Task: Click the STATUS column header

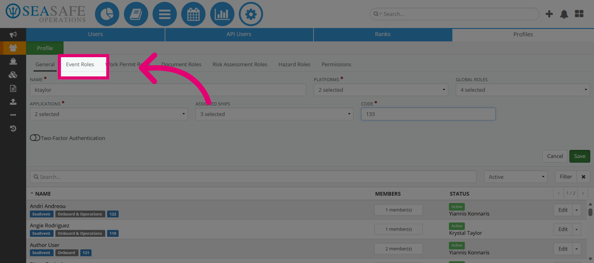Action: click(x=459, y=194)
